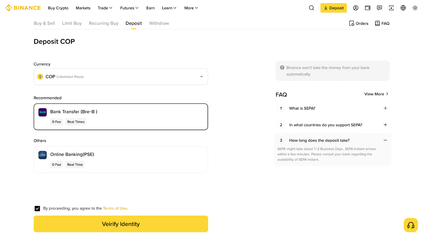The width and height of the screenshot is (424, 239).
Task: Switch to the Withdraw tab
Action: click(x=159, y=23)
